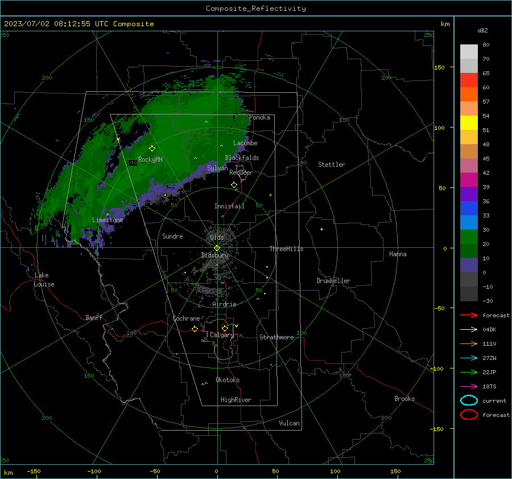The width and height of the screenshot is (512, 479).
Task: Click the dBZ legend heading
Action: (x=482, y=30)
